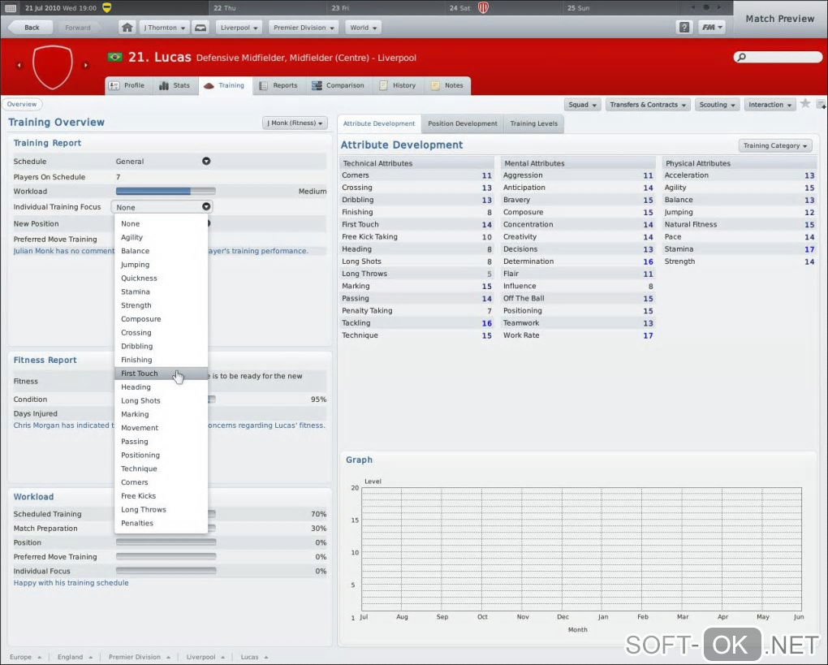Click the inbox tray icon next to J Thornton
The image size is (828, 665).
[x=201, y=28]
